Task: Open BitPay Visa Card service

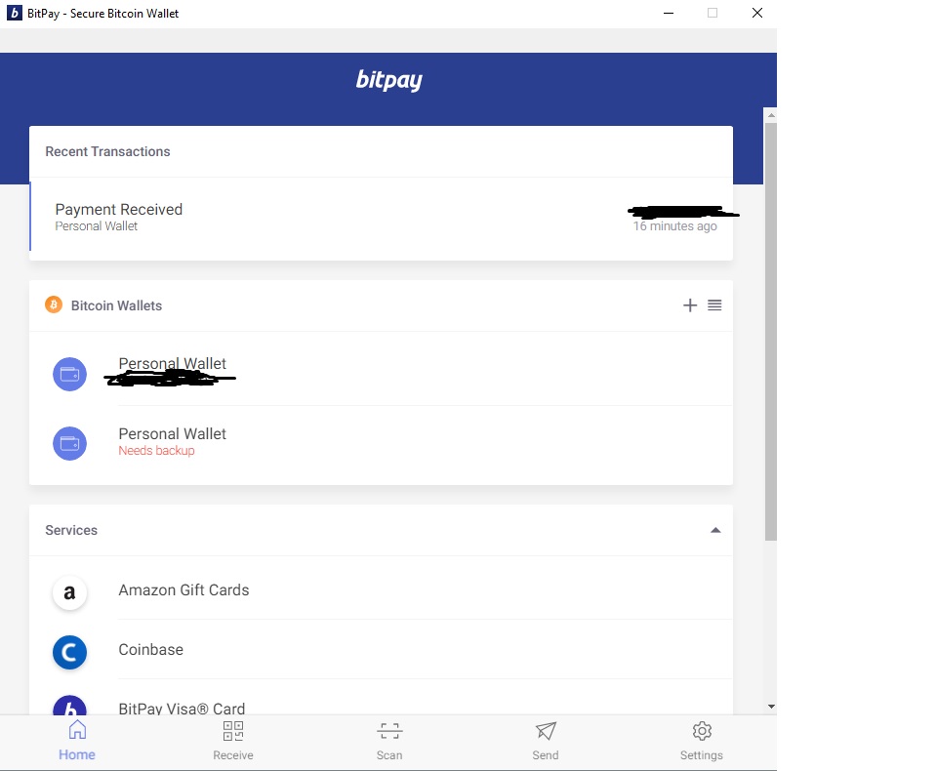Action: (382, 698)
